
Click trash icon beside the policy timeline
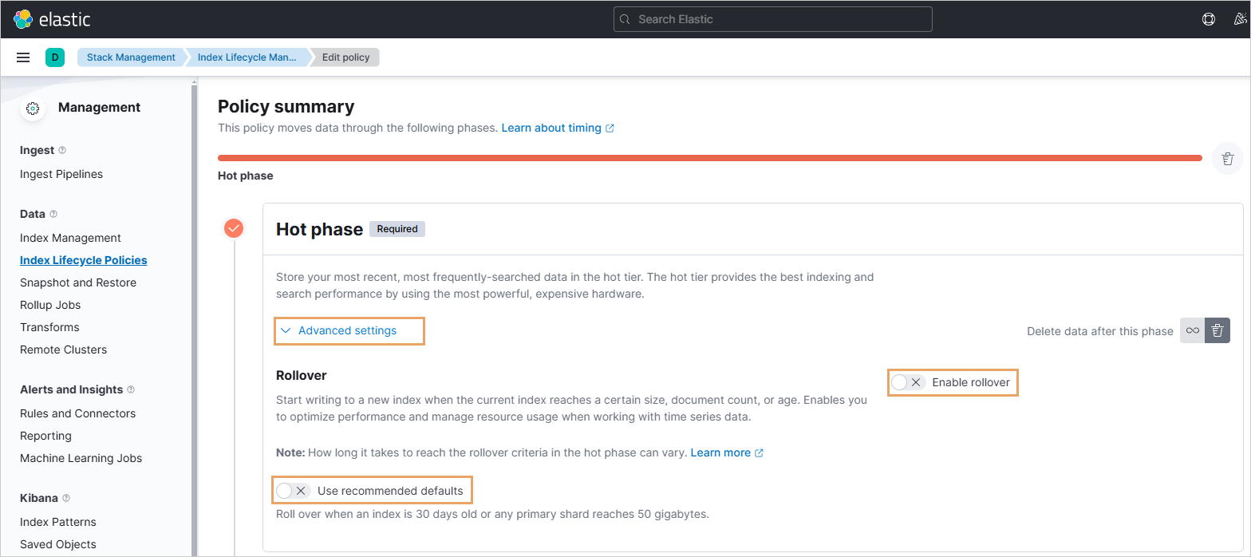tap(1228, 159)
